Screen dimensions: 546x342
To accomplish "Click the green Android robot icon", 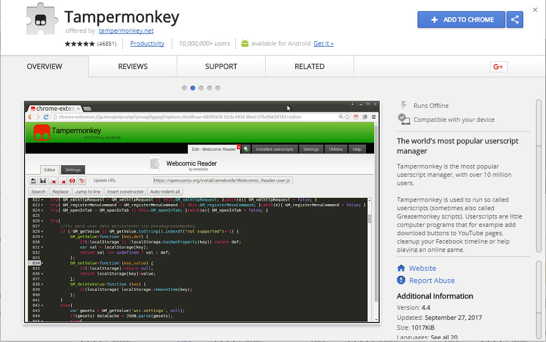I will point(245,43).
